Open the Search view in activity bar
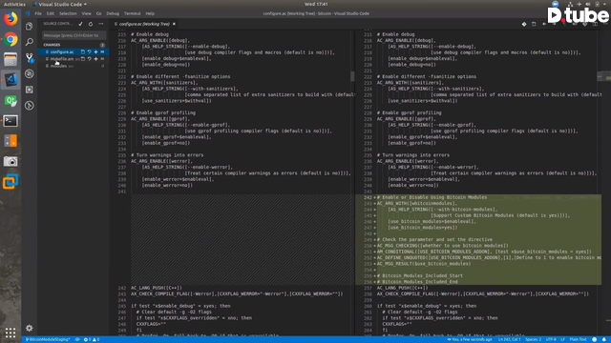This screenshot has width=611, height=343. point(30,42)
